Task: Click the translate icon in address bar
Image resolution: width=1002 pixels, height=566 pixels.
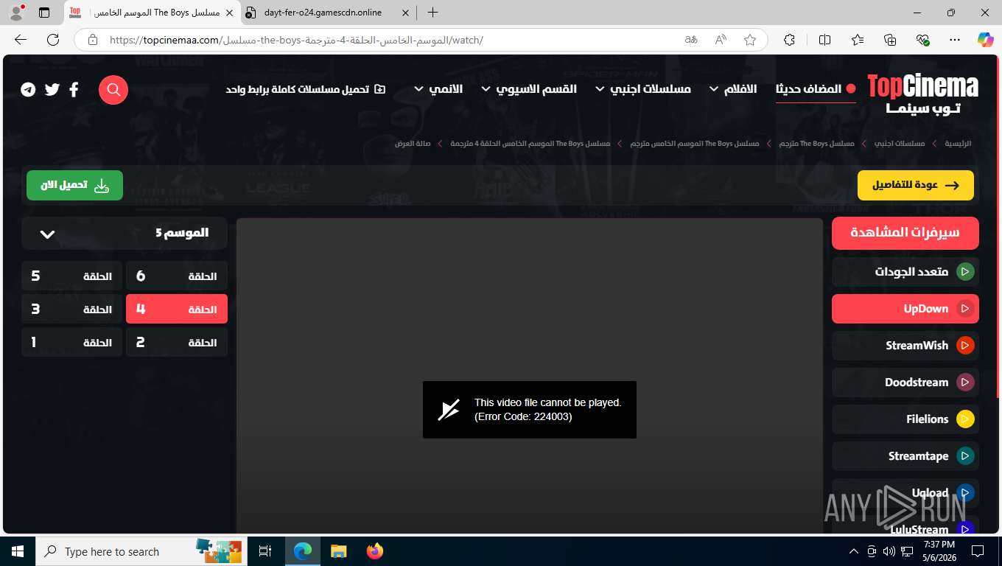Action: pyautogui.click(x=691, y=40)
